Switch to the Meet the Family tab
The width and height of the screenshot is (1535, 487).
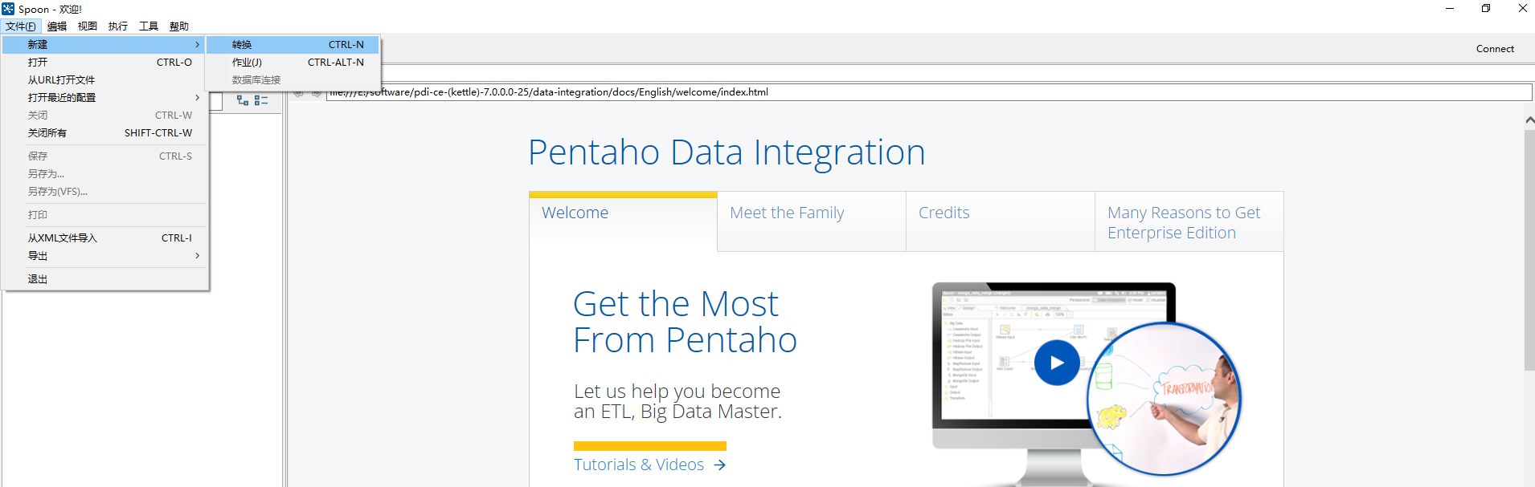[x=812, y=221]
